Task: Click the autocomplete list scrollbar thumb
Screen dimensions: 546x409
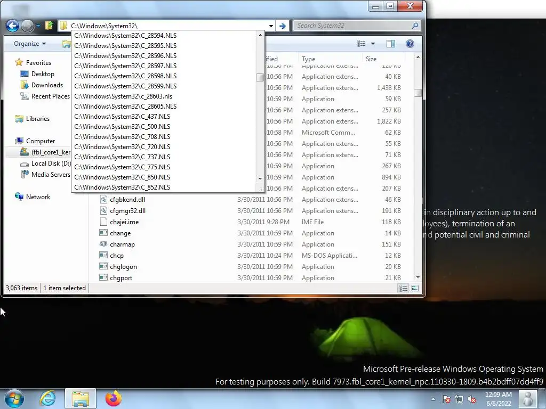Action: click(260, 78)
